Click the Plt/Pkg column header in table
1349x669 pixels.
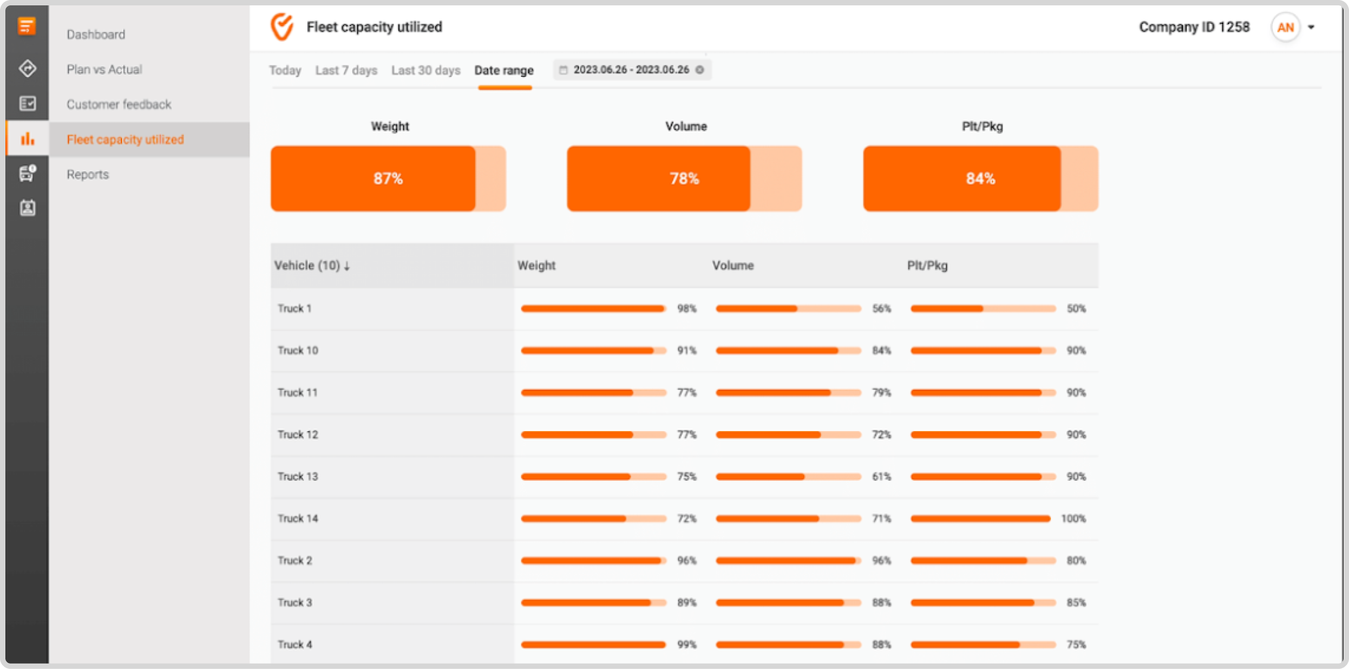pos(928,266)
